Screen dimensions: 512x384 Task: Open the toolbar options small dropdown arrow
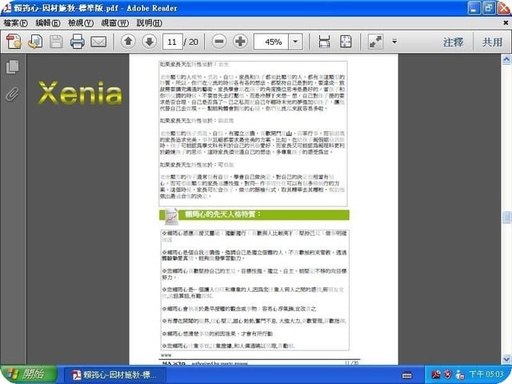click(394, 42)
